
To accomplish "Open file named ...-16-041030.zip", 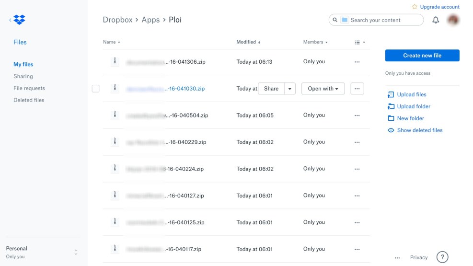I will [x=165, y=89].
